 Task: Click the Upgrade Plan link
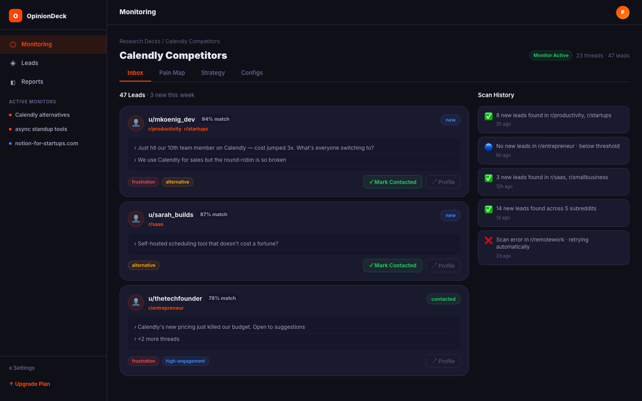click(x=29, y=384)
